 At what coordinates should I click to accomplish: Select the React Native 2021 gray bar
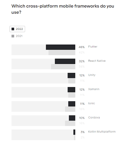click(x=63, y=66)
